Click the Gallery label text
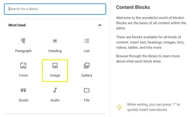The height and width of the screenshot is (117, 193). tap(87, 75)
